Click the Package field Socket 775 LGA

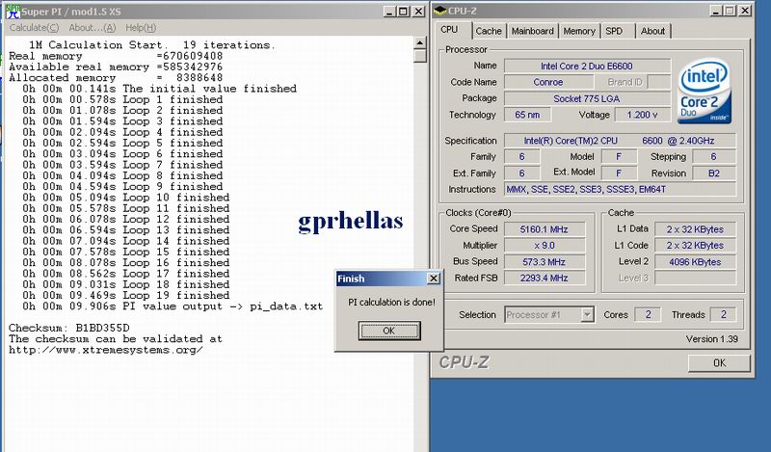[587, 98]
